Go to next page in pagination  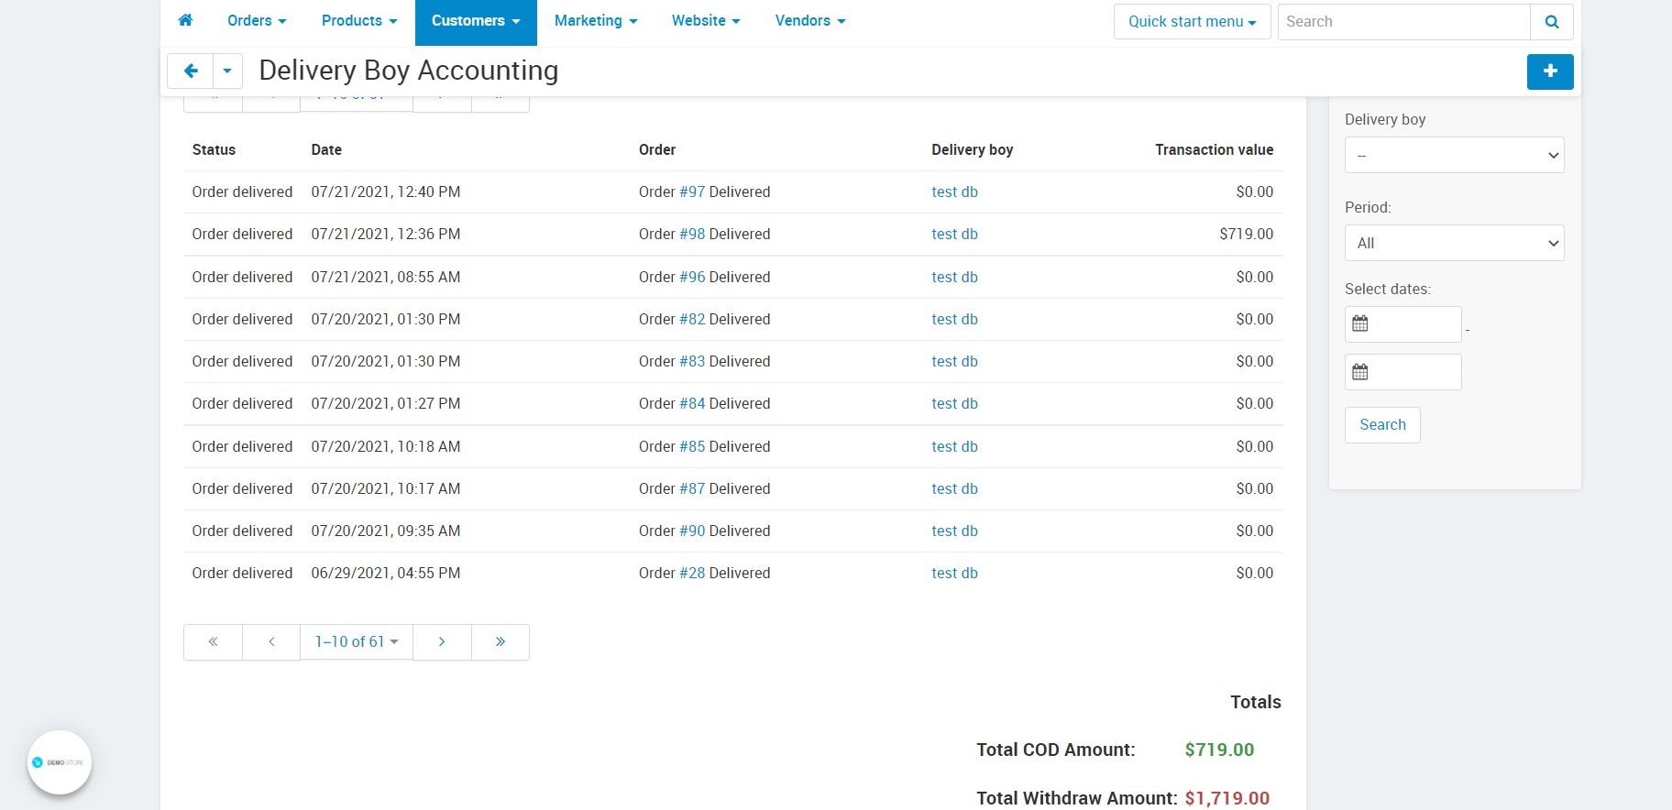[442, 641]
